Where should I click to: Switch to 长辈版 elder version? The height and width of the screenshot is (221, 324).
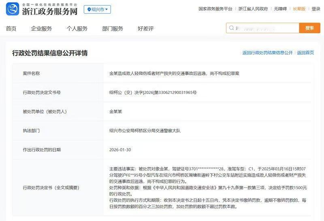coord(299,9)
